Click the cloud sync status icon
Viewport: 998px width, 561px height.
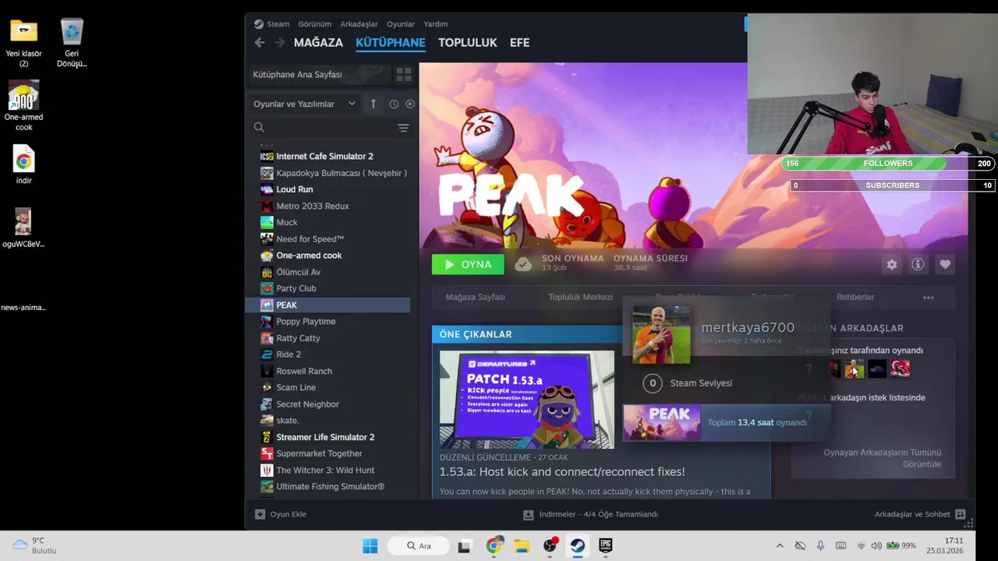click(x=523, y=265)
